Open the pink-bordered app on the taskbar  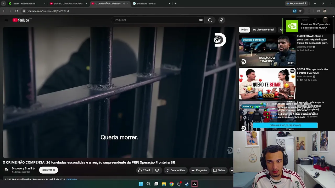coord(194,184)
